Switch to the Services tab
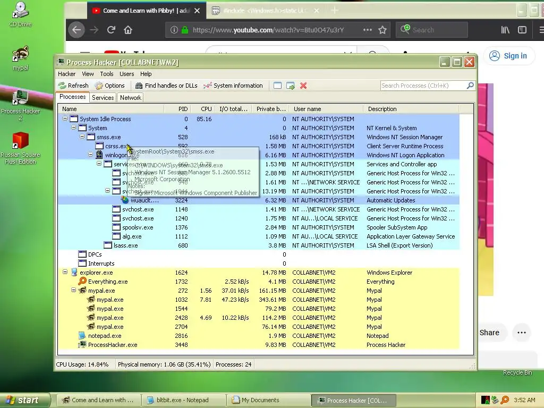Screen dimensions: 544x408 [103, 98]
